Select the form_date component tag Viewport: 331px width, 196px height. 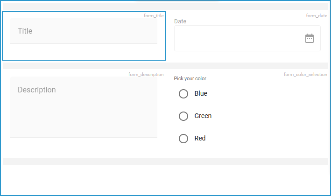coord(317,16)
